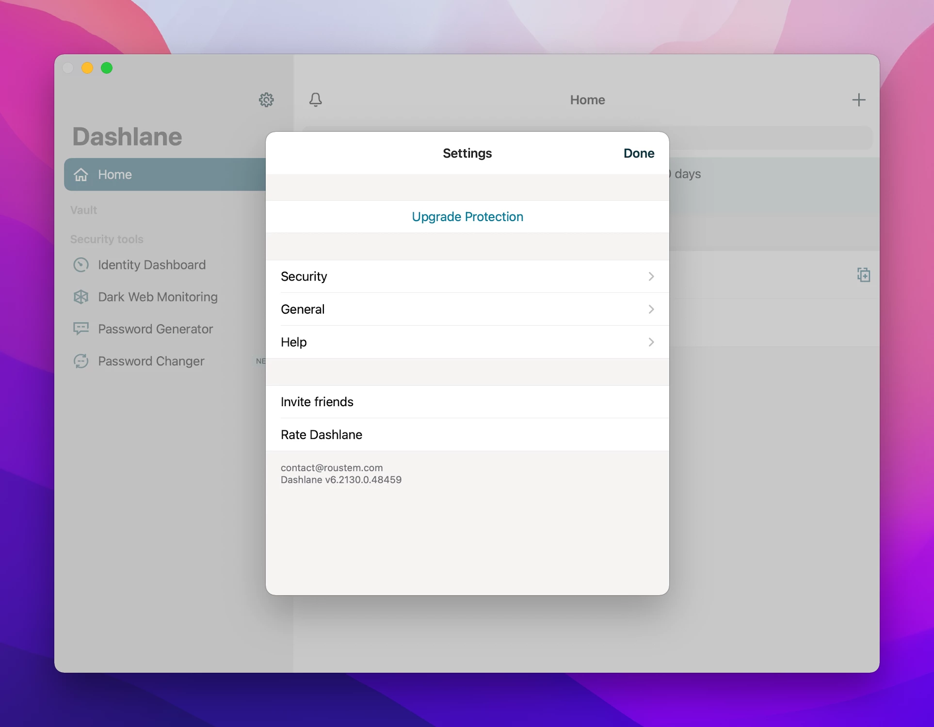Open the General settings row
Image resolution: width=934 pixels, height=727 pixels.
(467, 309)
